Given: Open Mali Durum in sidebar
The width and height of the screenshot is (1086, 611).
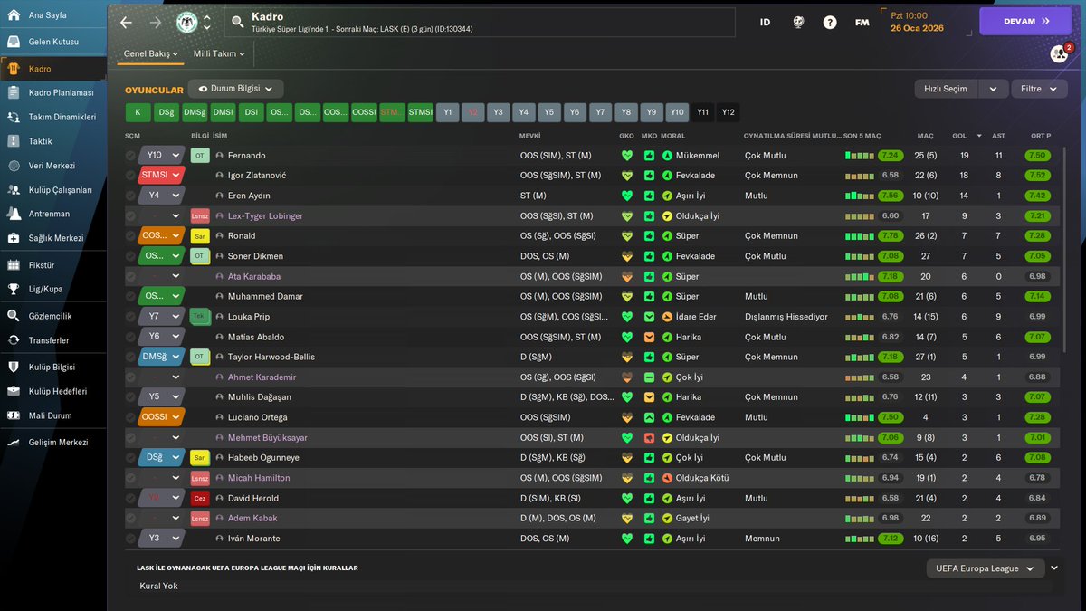Looking at the screenshot, I should (52, 415).
